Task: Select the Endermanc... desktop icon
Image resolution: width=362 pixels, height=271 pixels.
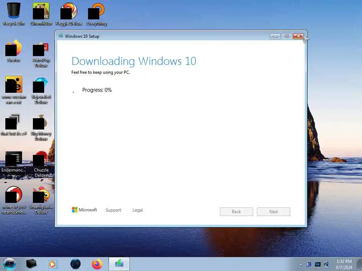Action: coord(14,161)
